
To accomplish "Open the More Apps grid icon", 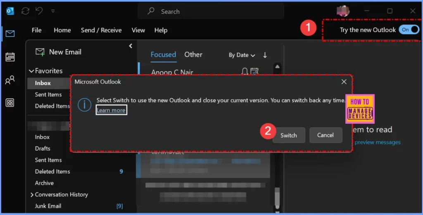I will coord(10,103).
